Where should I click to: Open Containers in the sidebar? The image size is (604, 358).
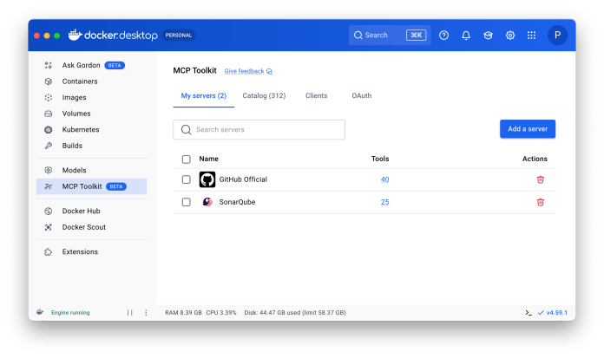[80, 81]
